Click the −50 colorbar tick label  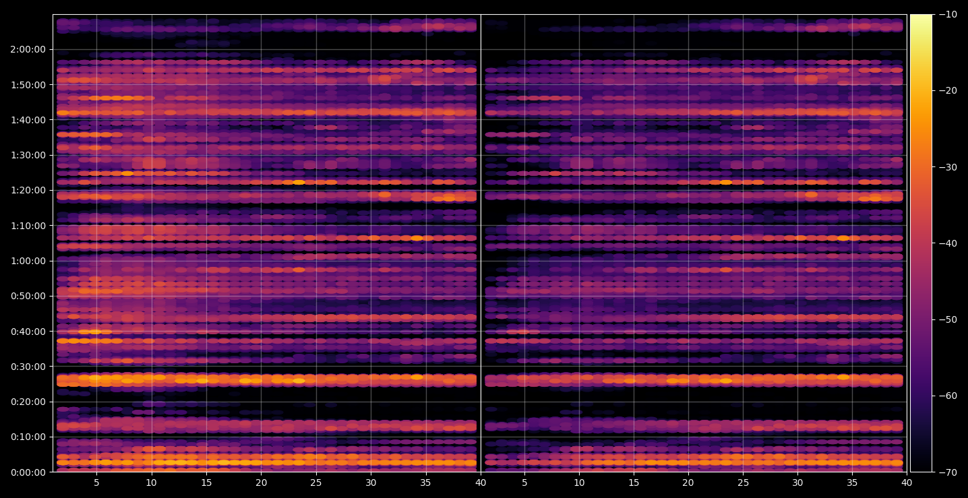point(948,319)
